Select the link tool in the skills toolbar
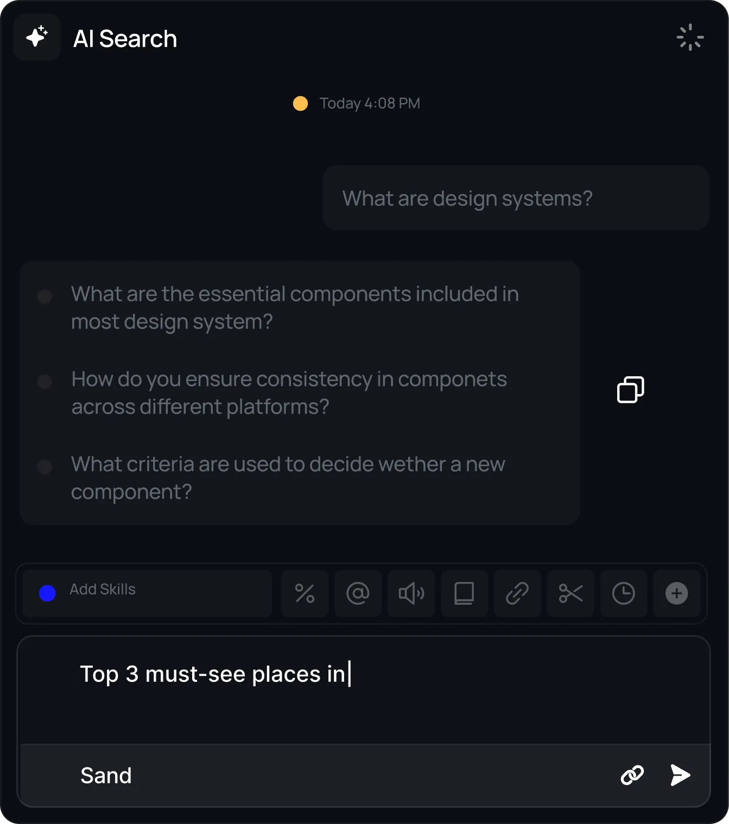The height and width of the screenshot is (824, 729). (517, 593)
